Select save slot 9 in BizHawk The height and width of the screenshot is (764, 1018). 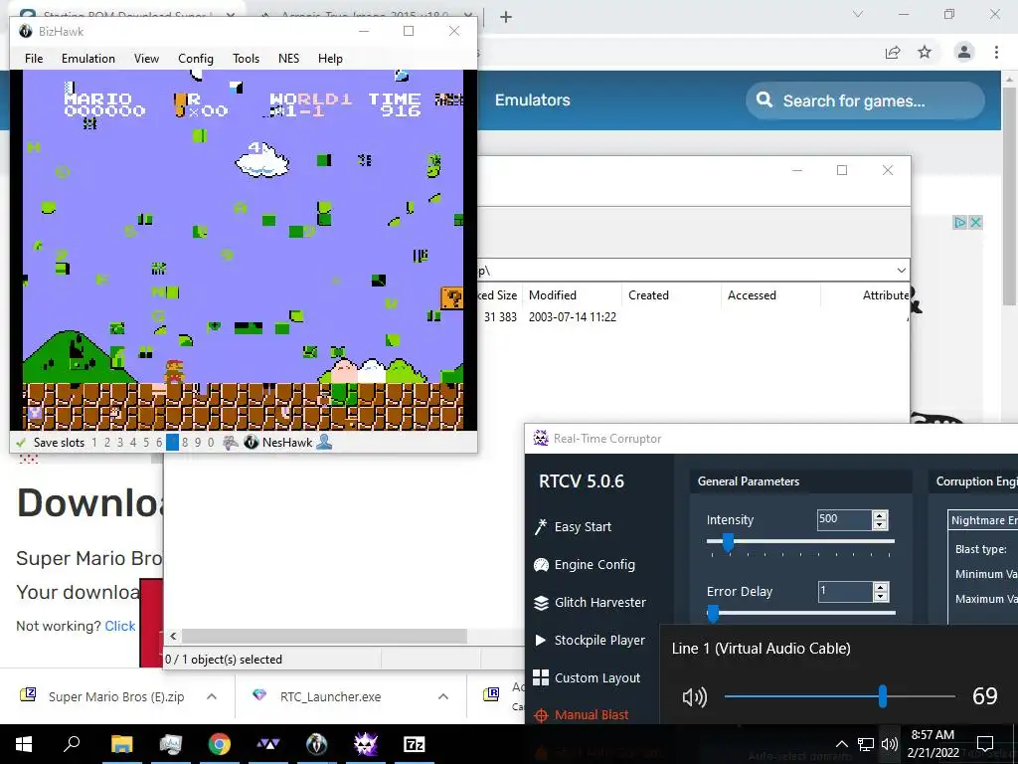[x=198, y=443]
